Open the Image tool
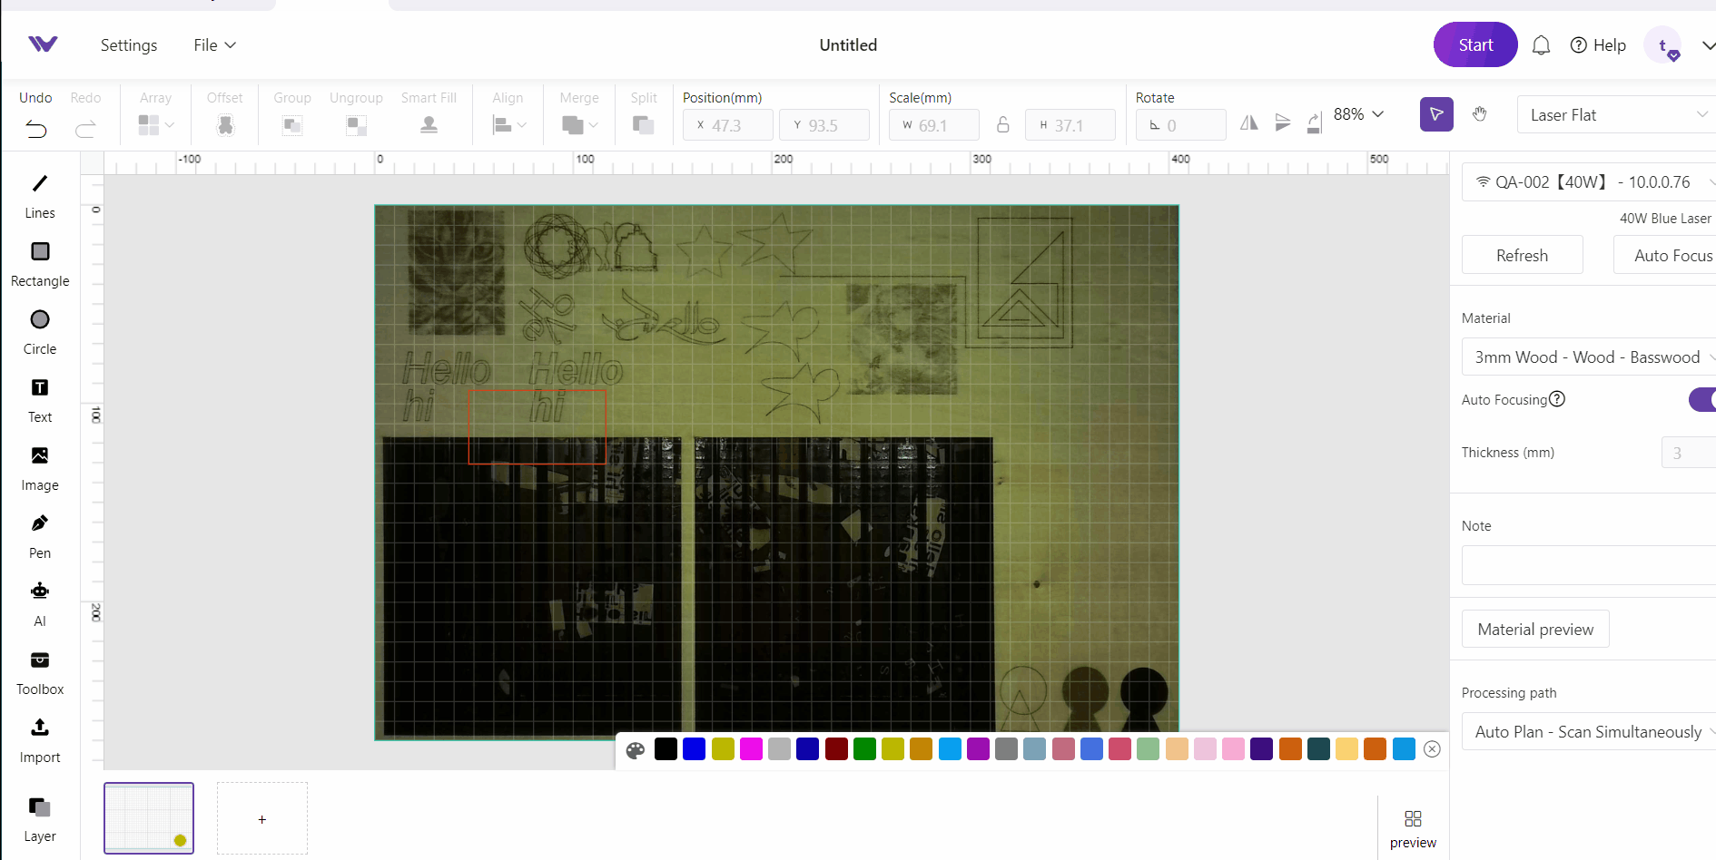Screen dimensions: 1716x860 (40, 467)
